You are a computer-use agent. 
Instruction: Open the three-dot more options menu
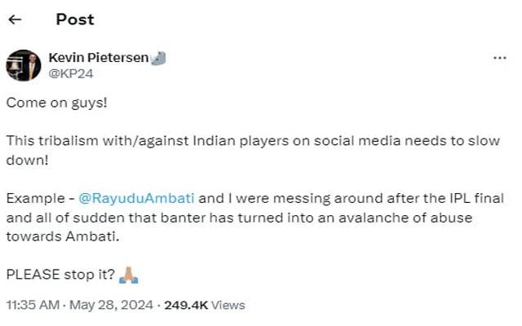coord(500,58)
